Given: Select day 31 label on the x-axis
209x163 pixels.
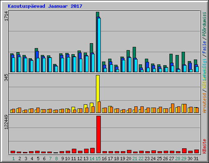Looking at the screenshot, I should coord(196,159).
